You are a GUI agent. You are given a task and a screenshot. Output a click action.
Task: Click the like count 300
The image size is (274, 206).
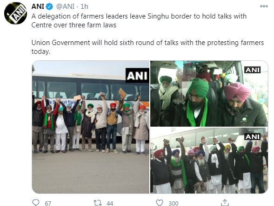click(174, 203)
